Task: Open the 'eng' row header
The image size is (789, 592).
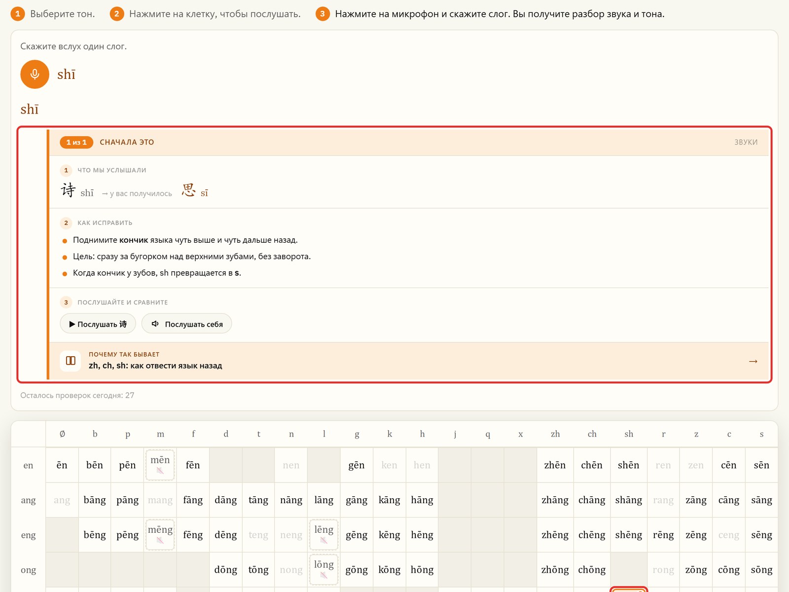Action: (x=28, y=535)
